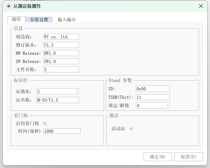Click the 站名称 label
This screenshot has height=168, width=210.
pos(24,100)
